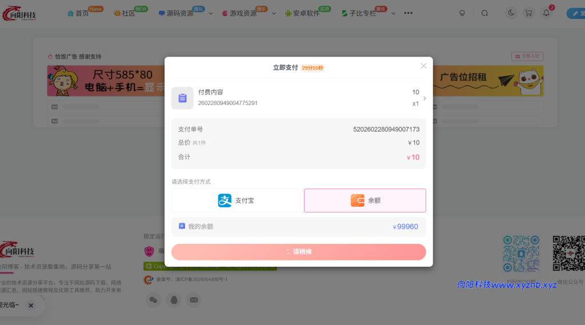The width and height of the screenshot is (585, 325).
Task: Click the 29分55秒 countdown badge
Action: click(312, 68)
